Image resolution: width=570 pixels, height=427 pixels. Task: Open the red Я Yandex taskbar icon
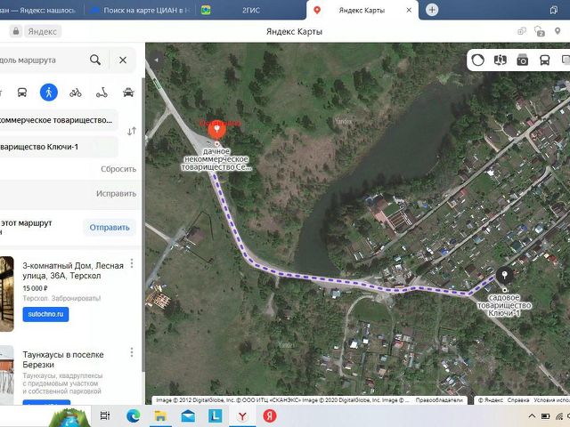point(270,416)
